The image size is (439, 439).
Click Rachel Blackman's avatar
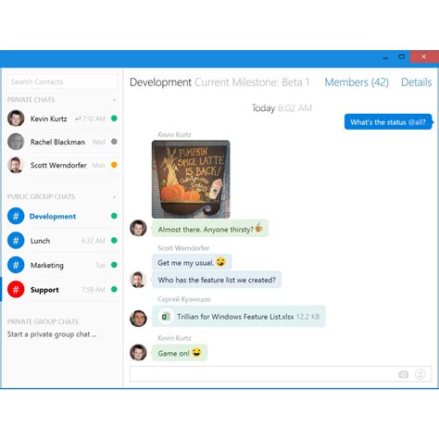16,142
